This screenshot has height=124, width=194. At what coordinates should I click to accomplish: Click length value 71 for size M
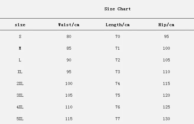tap(117, 48)
